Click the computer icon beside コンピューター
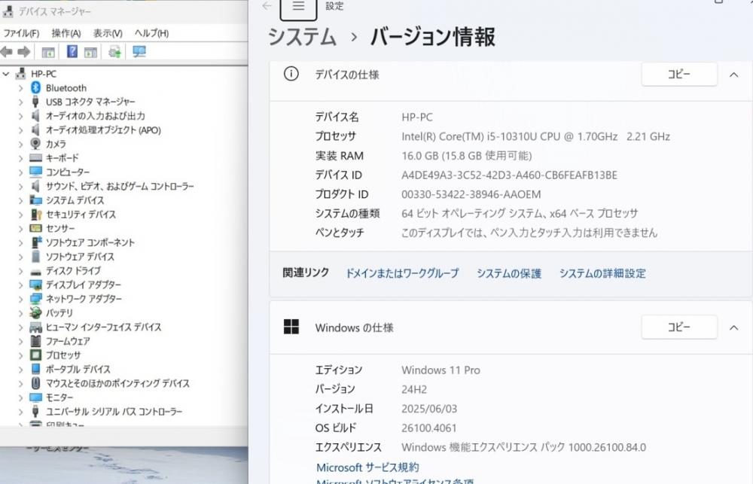The image size is (753, 484). point(35,172)
